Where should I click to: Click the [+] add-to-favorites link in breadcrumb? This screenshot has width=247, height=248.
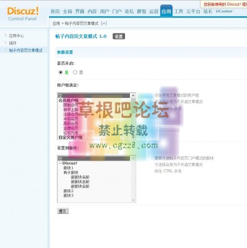104,24
